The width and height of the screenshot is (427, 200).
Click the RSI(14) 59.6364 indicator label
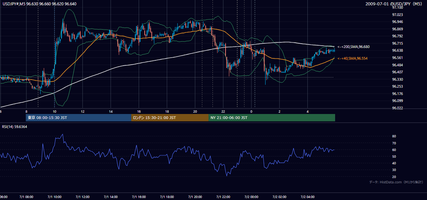tap(15, 127)
